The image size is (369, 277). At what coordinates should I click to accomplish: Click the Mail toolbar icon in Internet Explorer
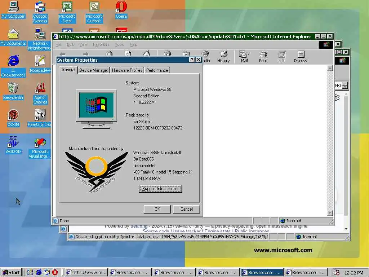243,57
